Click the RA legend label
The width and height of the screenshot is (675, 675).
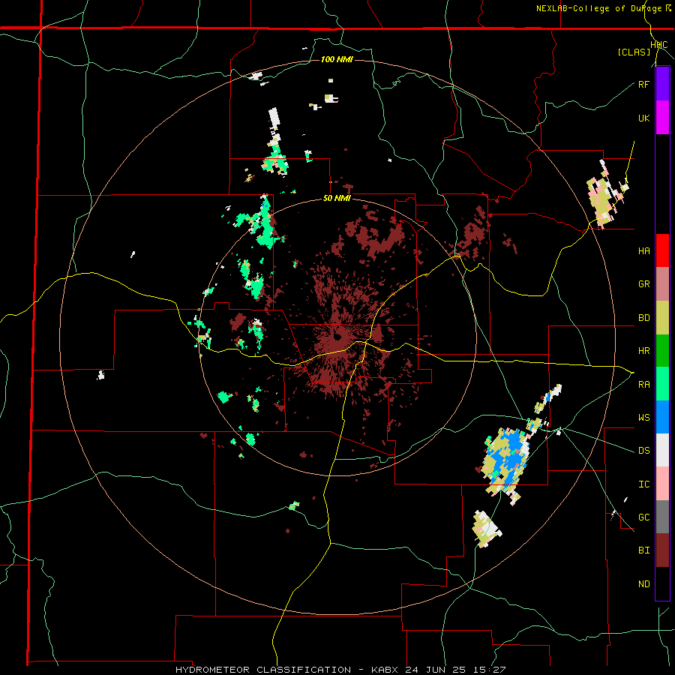tap(643, 385)
